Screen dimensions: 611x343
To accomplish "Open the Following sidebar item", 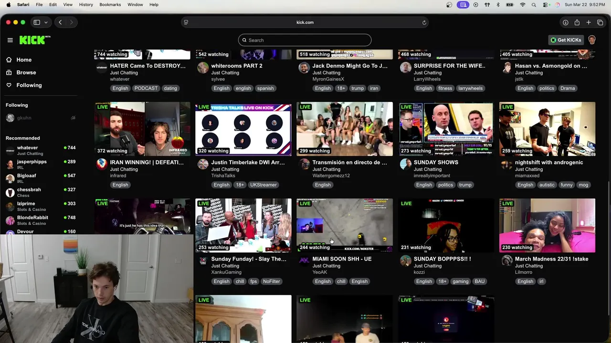I will pos(29,85).
